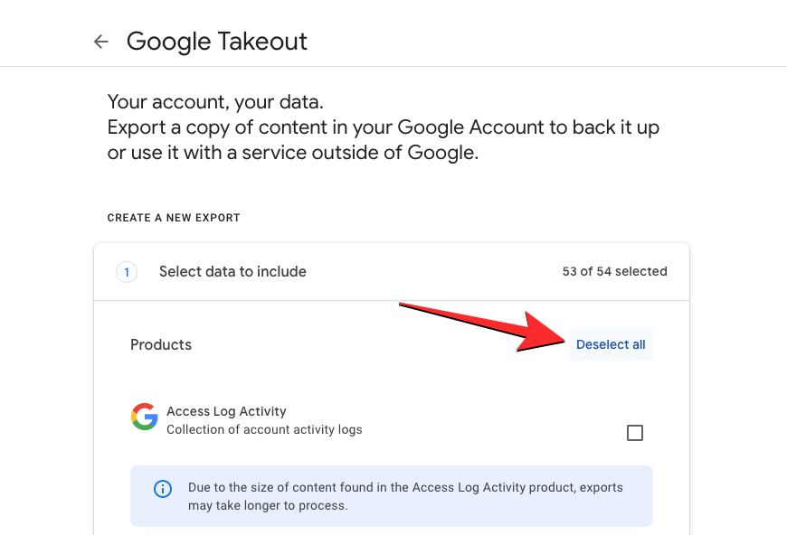Collapse the Select data to include section
The height and width of the screenshot is (535, 787).
click(232, 271)
